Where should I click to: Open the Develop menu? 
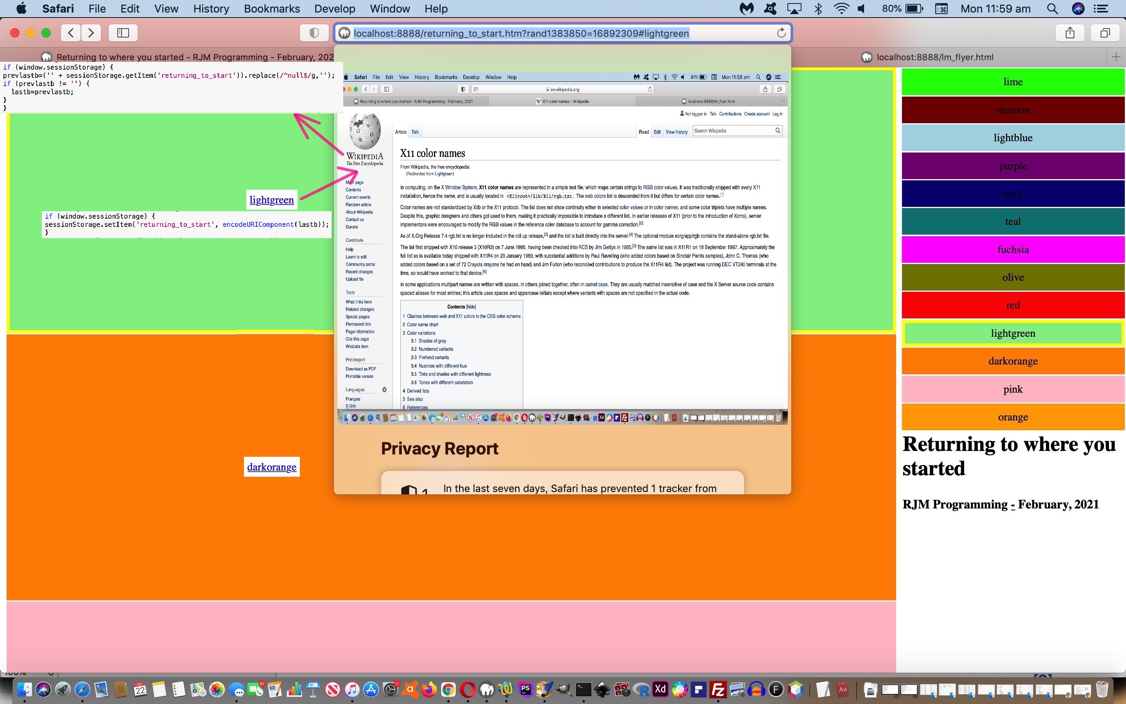[334, 8]
